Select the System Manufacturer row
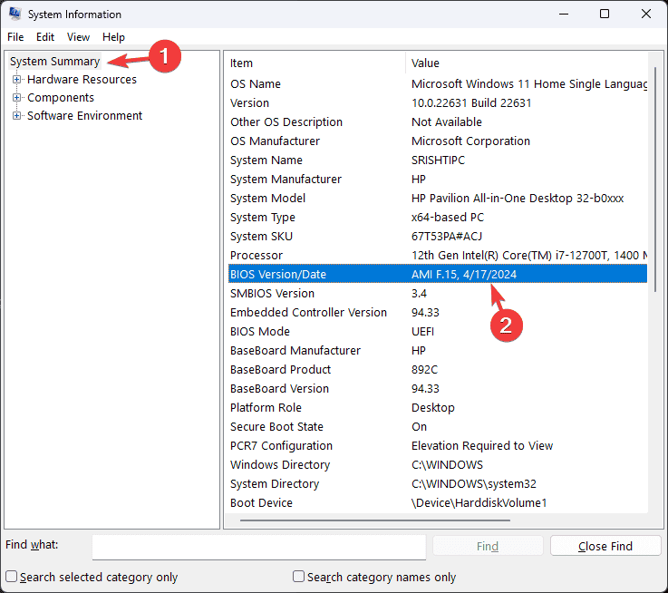Viewport: 668px width, 593px height. click(x=438, y=179)
